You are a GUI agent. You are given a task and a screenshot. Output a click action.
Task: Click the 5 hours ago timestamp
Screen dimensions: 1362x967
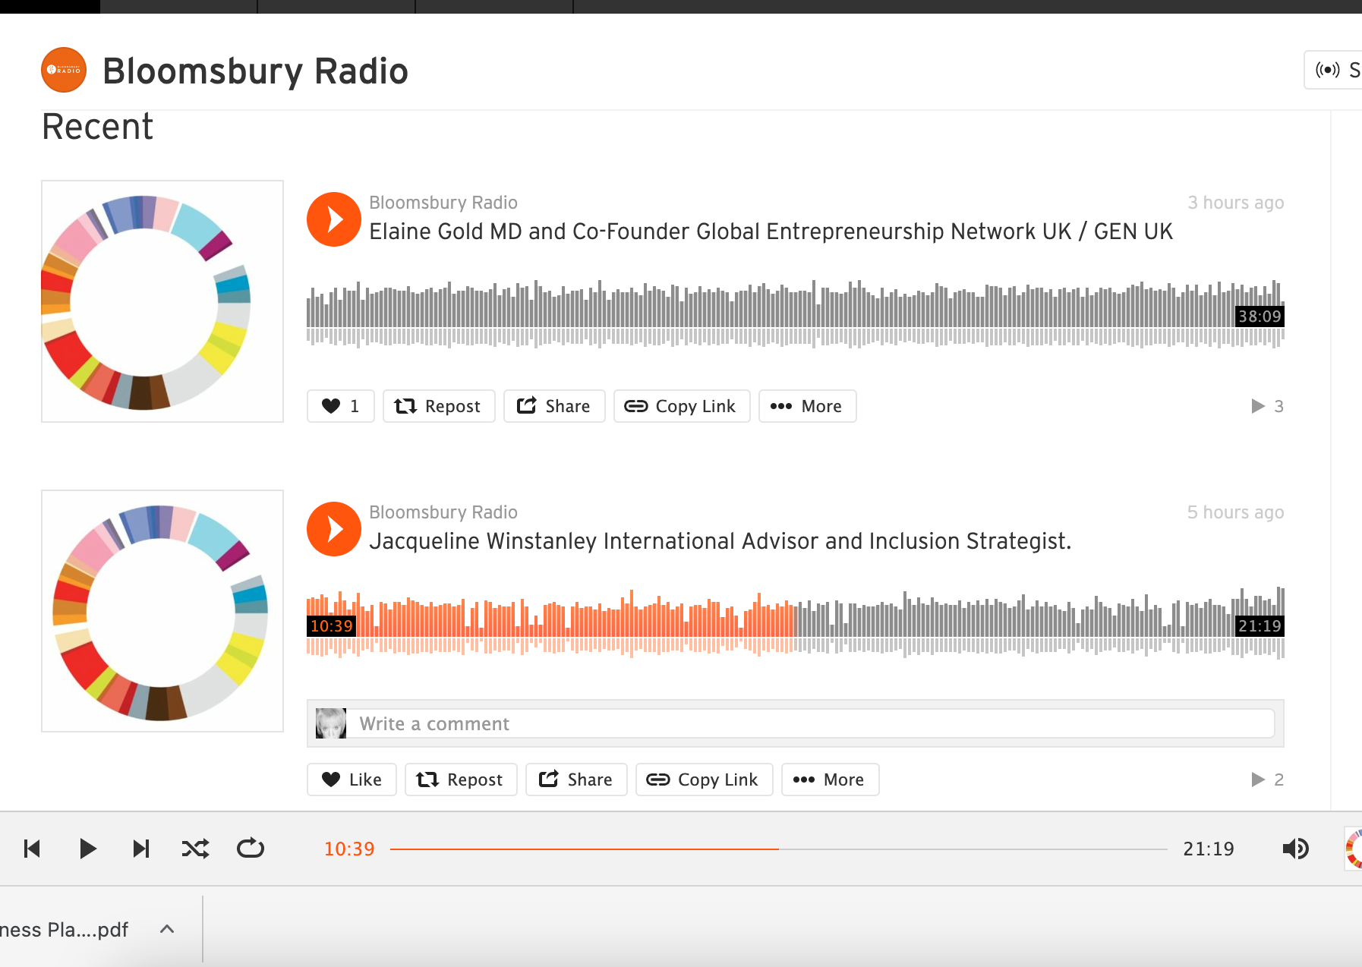click(1235, 512)
